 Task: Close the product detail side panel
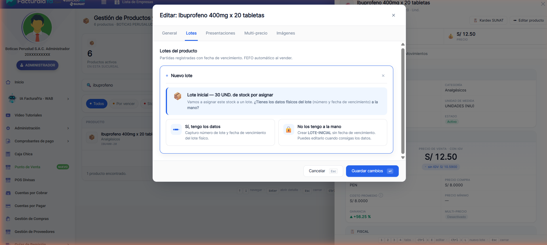(543, 4)
